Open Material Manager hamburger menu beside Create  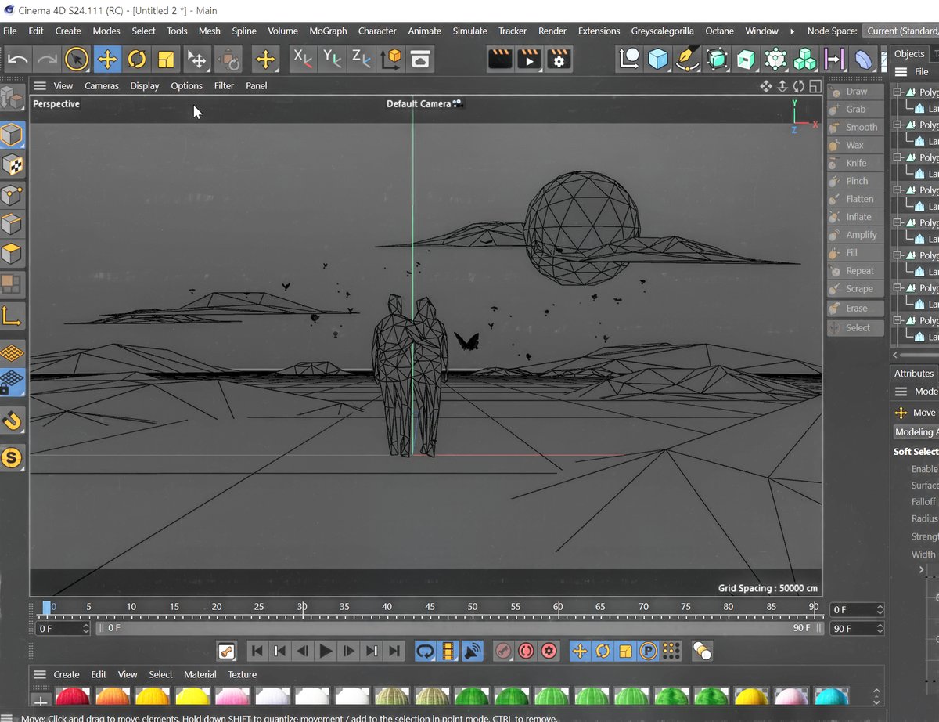click(x=40, y=674)
